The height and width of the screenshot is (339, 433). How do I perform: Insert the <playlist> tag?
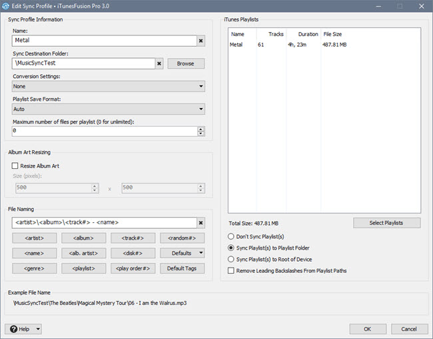[x=83, y=268]
